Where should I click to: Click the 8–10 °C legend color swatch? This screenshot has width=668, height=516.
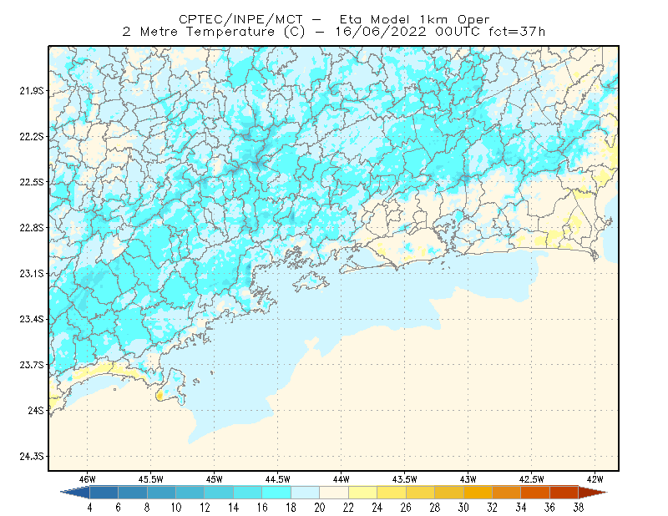tap(161, 492)
